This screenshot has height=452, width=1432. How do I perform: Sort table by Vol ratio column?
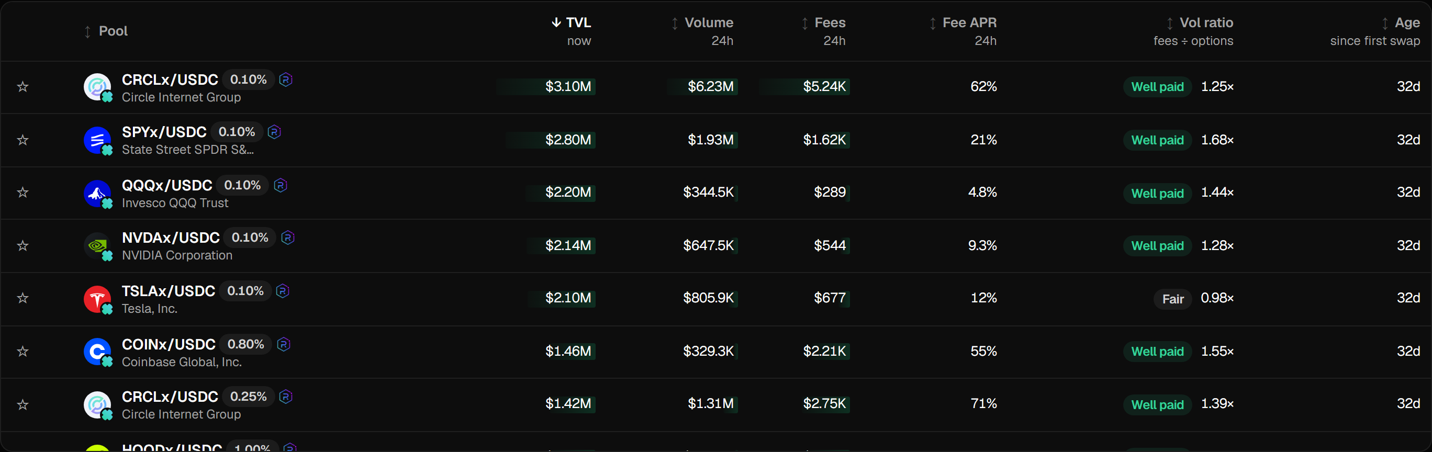[1200, 23]
